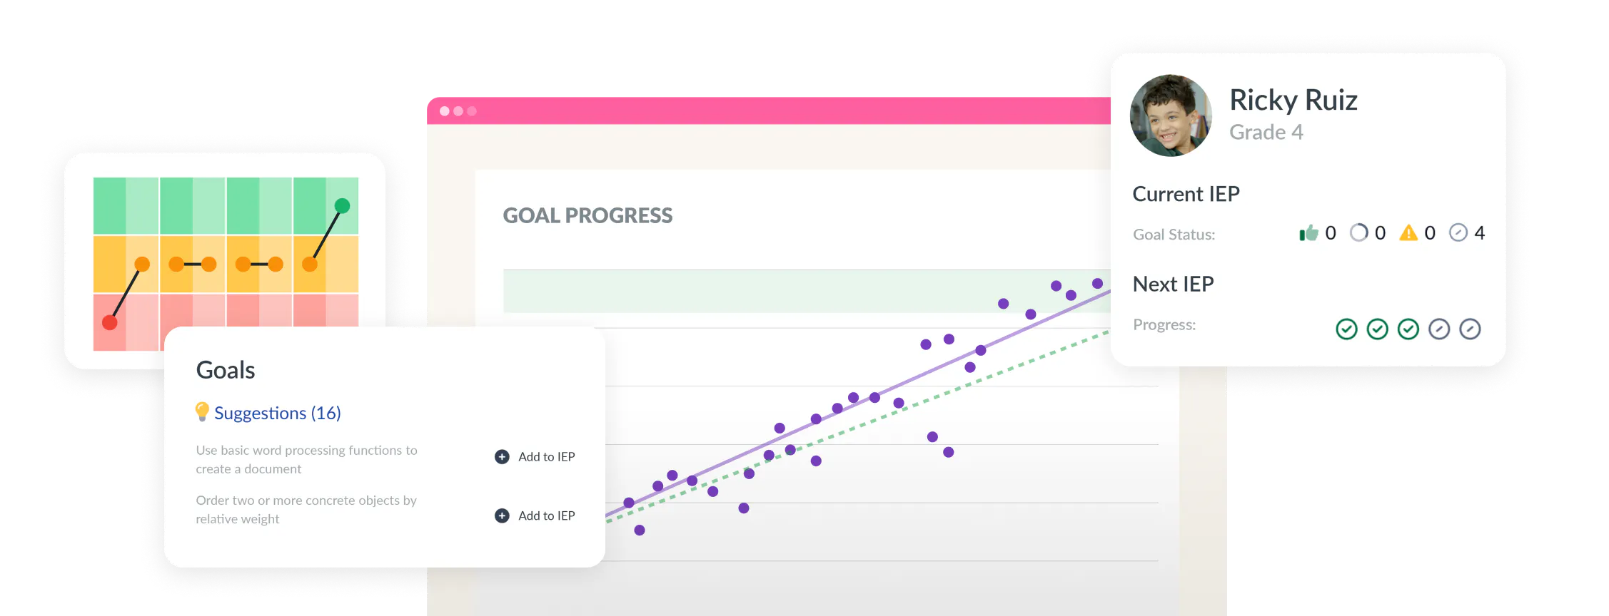Click the fourth Next IEP progress icon
Screen dimensions: 1609x616
[1438, 329]
